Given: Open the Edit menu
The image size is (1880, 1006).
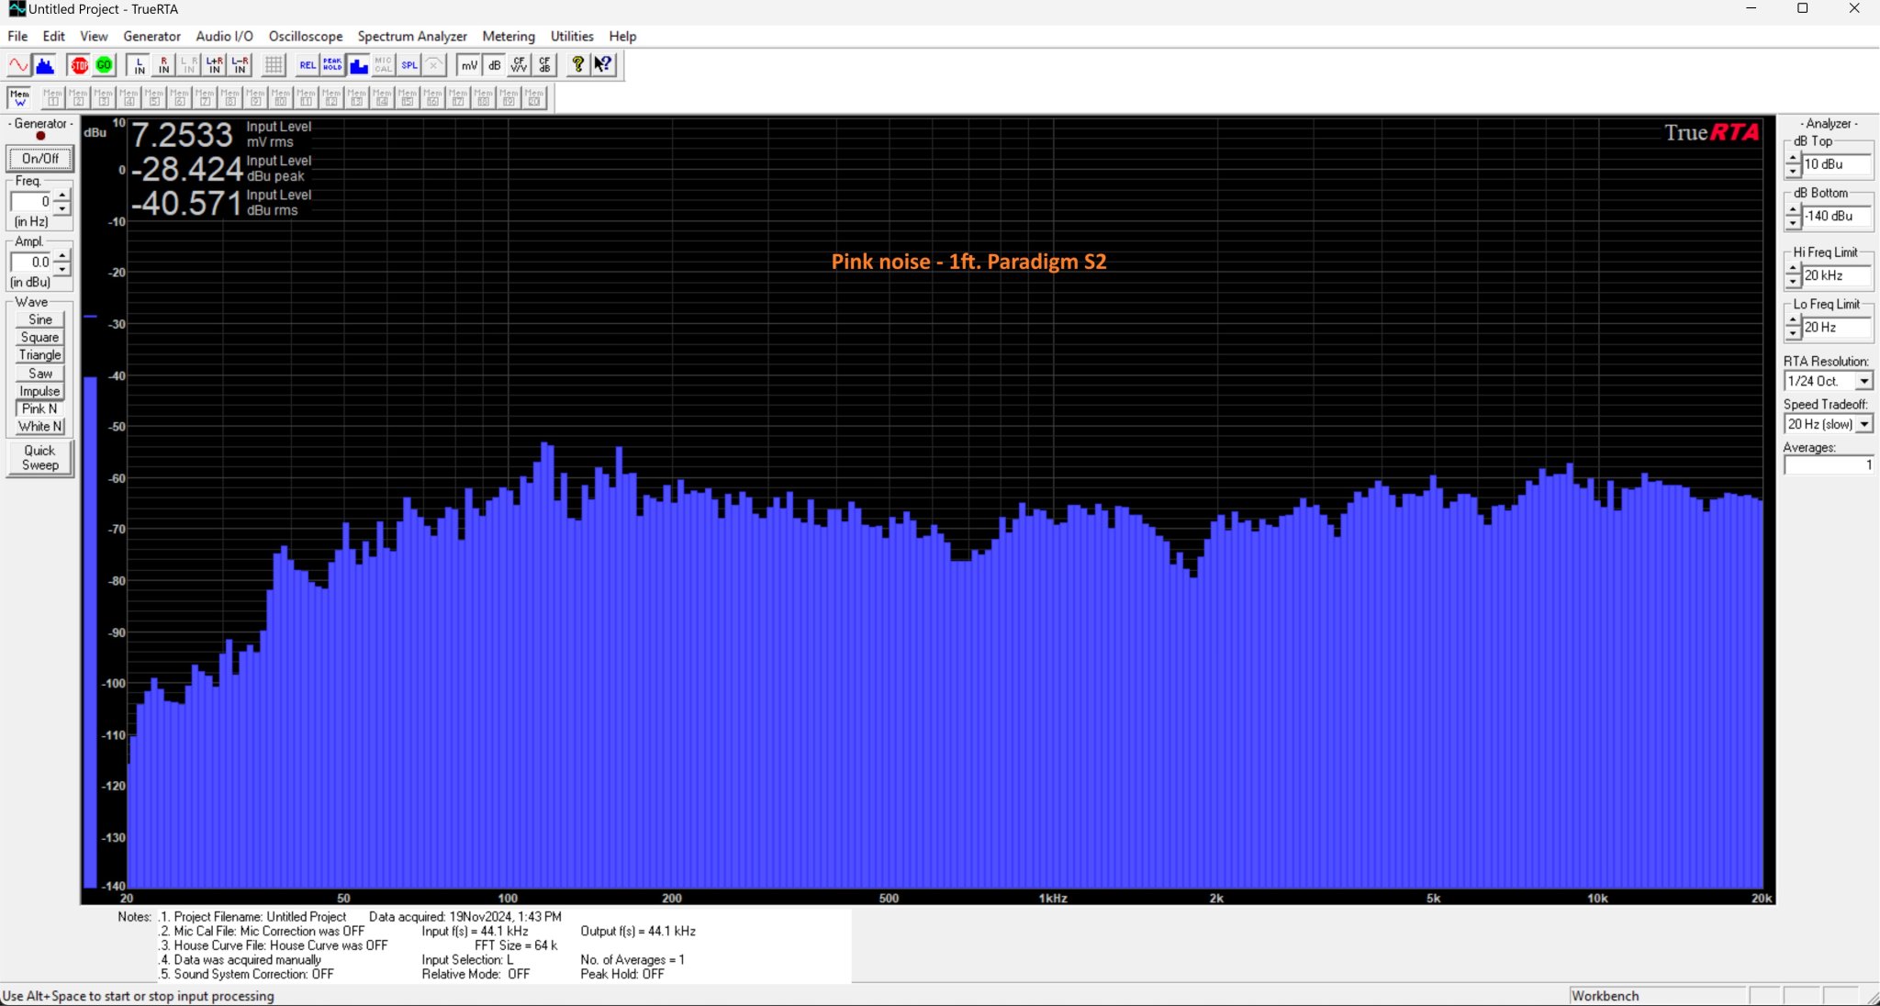Looking at the screenshot, I should pos(54,36).
